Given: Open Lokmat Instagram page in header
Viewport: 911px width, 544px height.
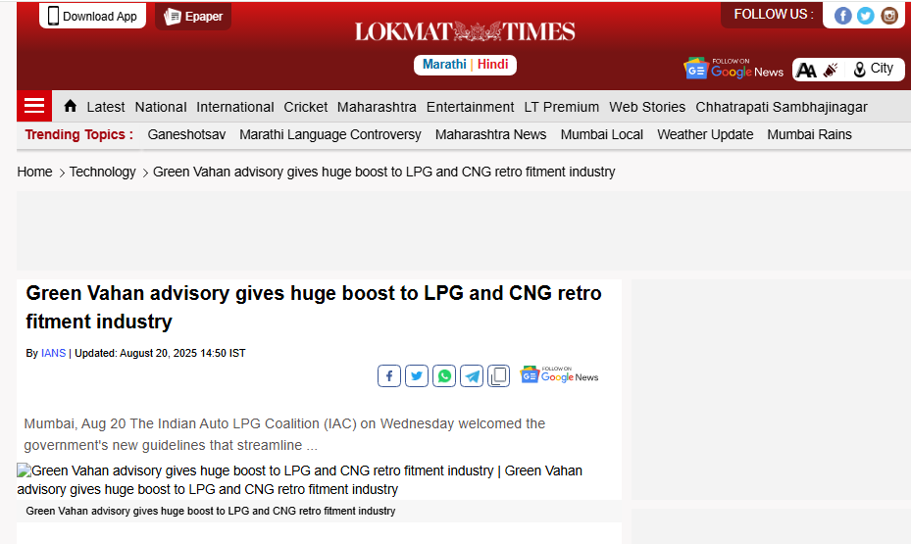Looking at the screenshot, I should pyautogui.click(x=889, y=15).
